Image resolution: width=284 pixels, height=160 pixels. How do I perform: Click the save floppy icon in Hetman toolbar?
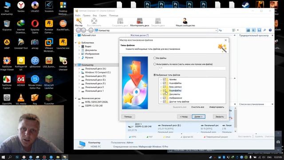[x=259, y=30]
